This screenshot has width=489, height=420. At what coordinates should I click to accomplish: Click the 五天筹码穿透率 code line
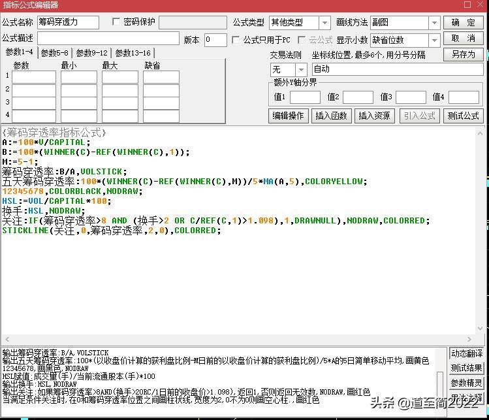click(185, 182)
